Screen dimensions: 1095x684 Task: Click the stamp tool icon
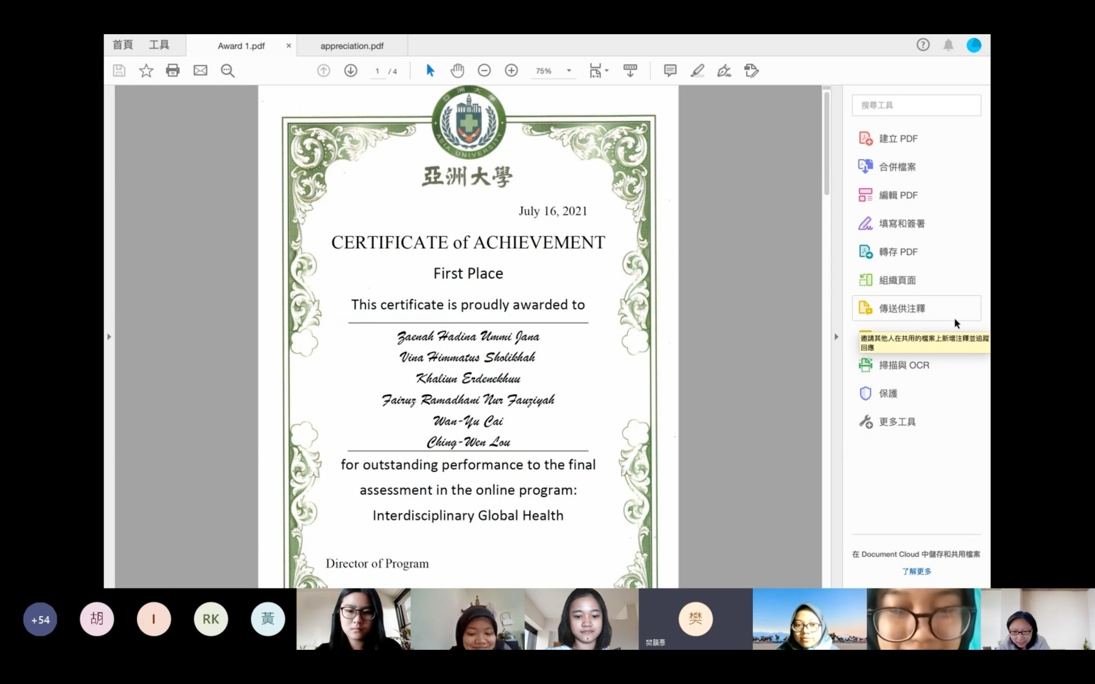(x=751, y=71)
